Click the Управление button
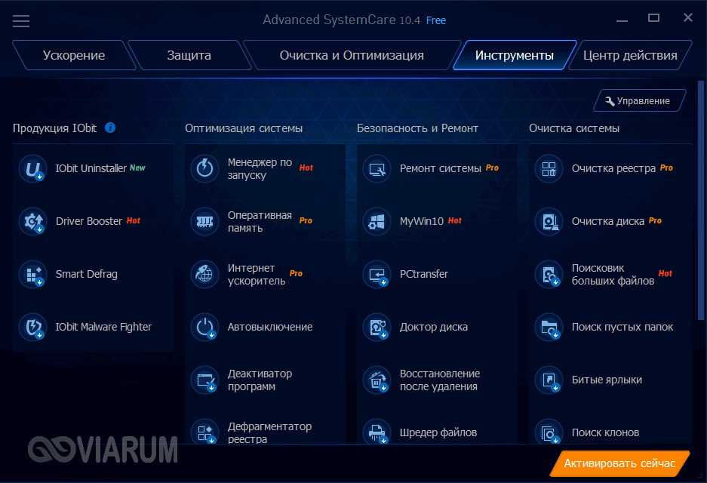The height and width of the screenshot is (483, 707). coord(639,101)
